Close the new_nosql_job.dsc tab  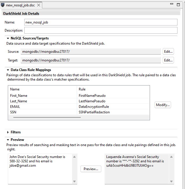click(39, 5)
